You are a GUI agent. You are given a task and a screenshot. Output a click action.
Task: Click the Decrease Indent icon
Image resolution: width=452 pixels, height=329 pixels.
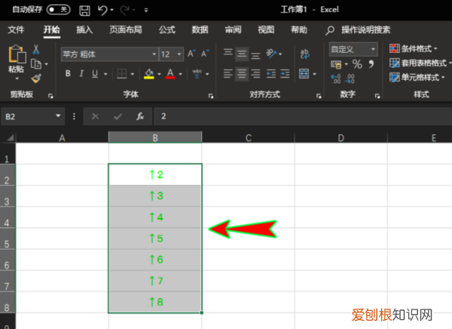click(270, 74)
